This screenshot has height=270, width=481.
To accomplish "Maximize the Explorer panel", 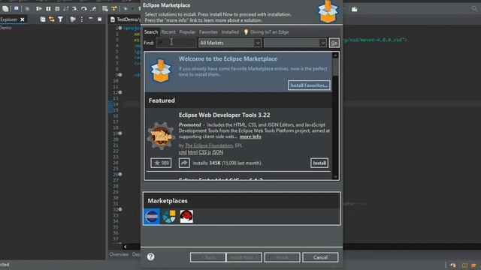I will pyautogui.click(x=99, y=19).
